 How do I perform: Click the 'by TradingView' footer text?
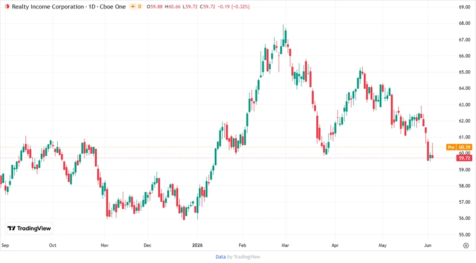click(x=244, y=257)
